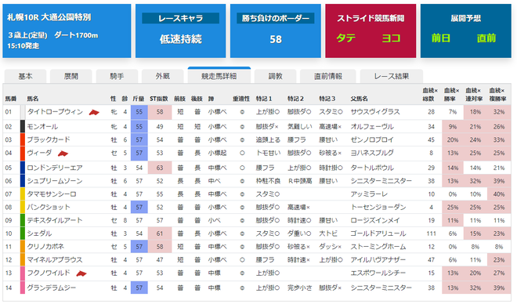The image size is (517, 304).
Task: Select horse name グランデラムジー
Action: pyautogui.click(x=52, y=288)
